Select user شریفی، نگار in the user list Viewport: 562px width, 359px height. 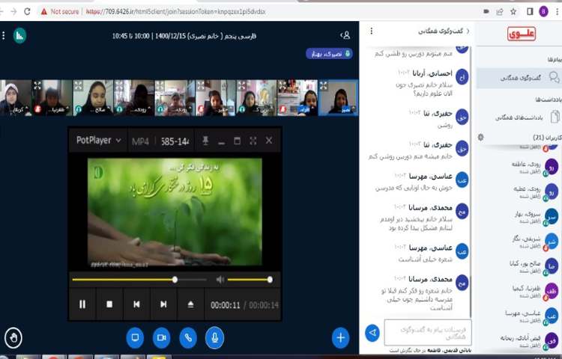tap(534, 242)
